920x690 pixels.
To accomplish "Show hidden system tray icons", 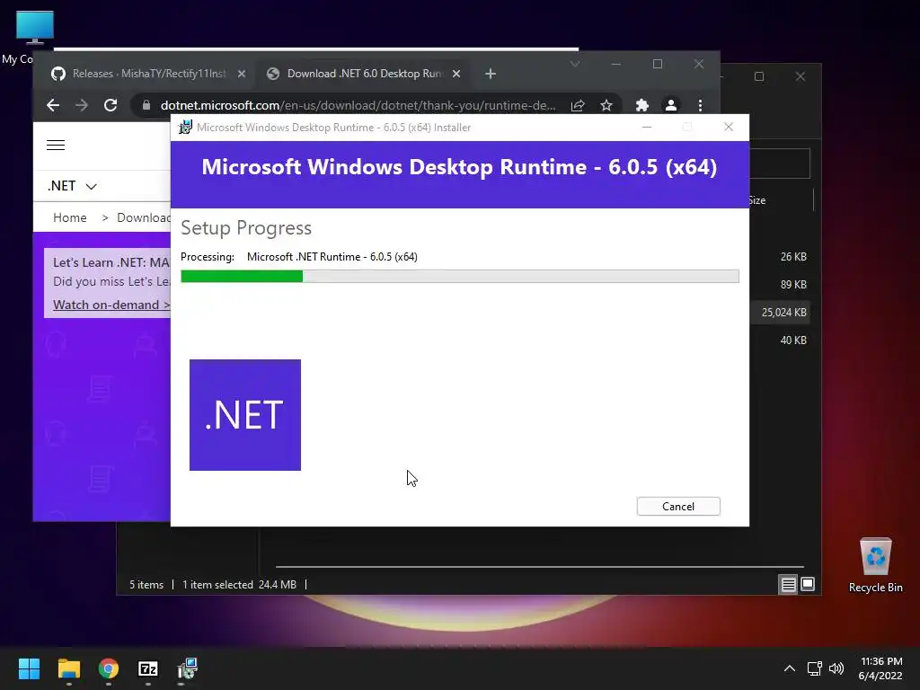I will (x=790, y=668).
